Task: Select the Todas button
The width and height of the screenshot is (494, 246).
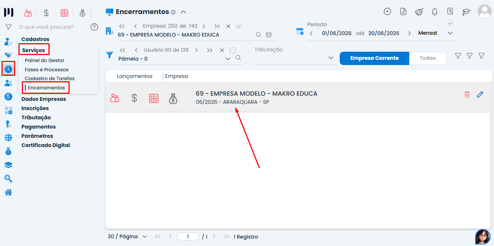Action: 427,58
